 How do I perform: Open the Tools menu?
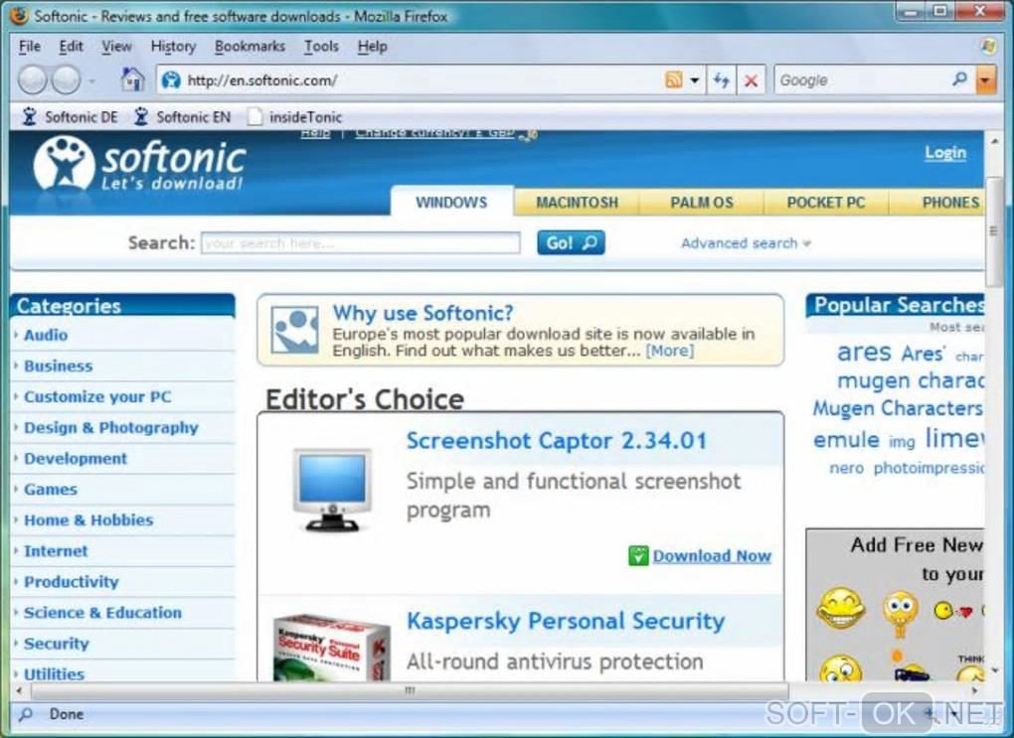pos(321,47)
